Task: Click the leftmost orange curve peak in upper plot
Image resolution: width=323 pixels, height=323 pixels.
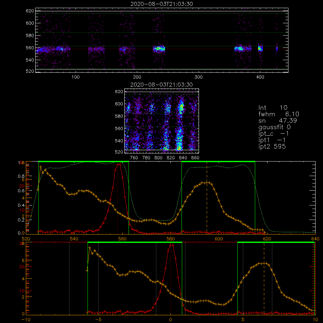Action: pos(41,167)
